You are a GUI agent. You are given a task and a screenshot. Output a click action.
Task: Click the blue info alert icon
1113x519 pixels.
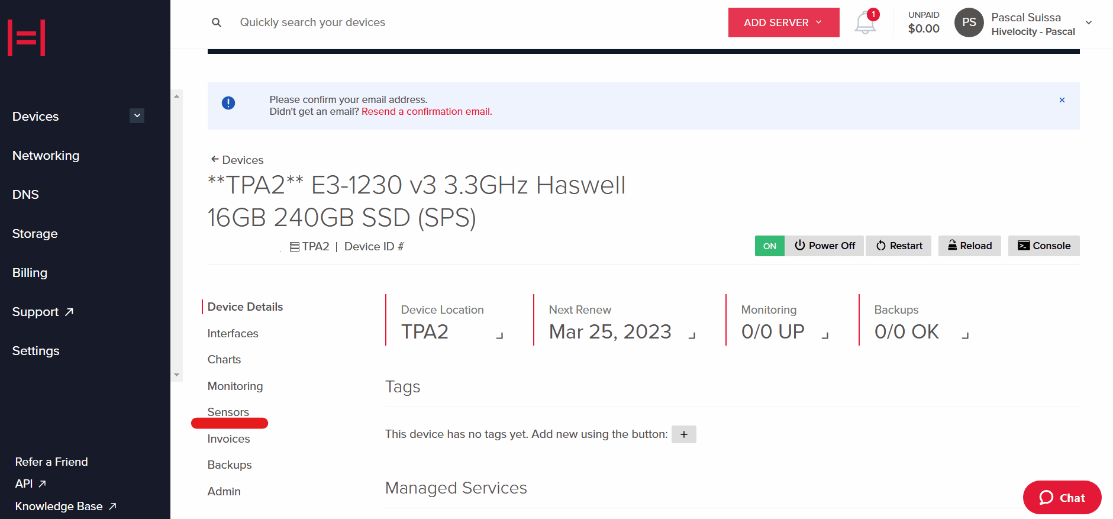(228, 103)
